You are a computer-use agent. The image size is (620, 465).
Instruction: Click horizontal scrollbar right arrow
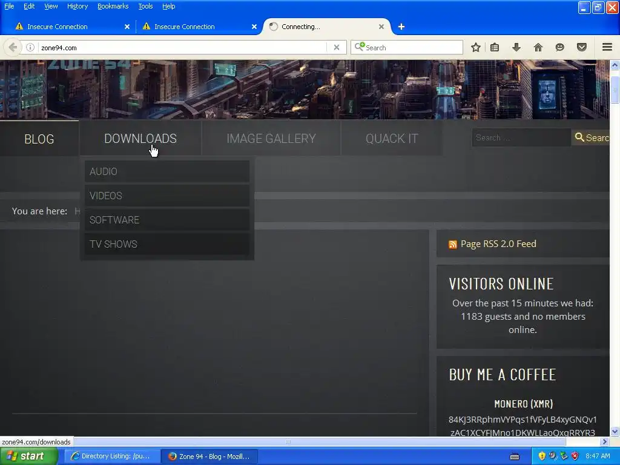pos(604,441)
